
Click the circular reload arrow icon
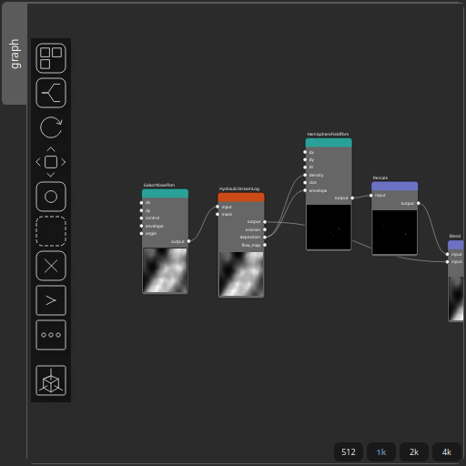[x=51, y=127]
